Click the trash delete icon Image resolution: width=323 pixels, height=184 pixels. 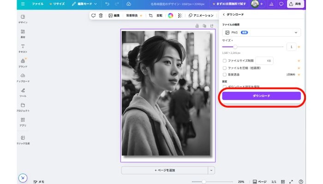[101, 15]
